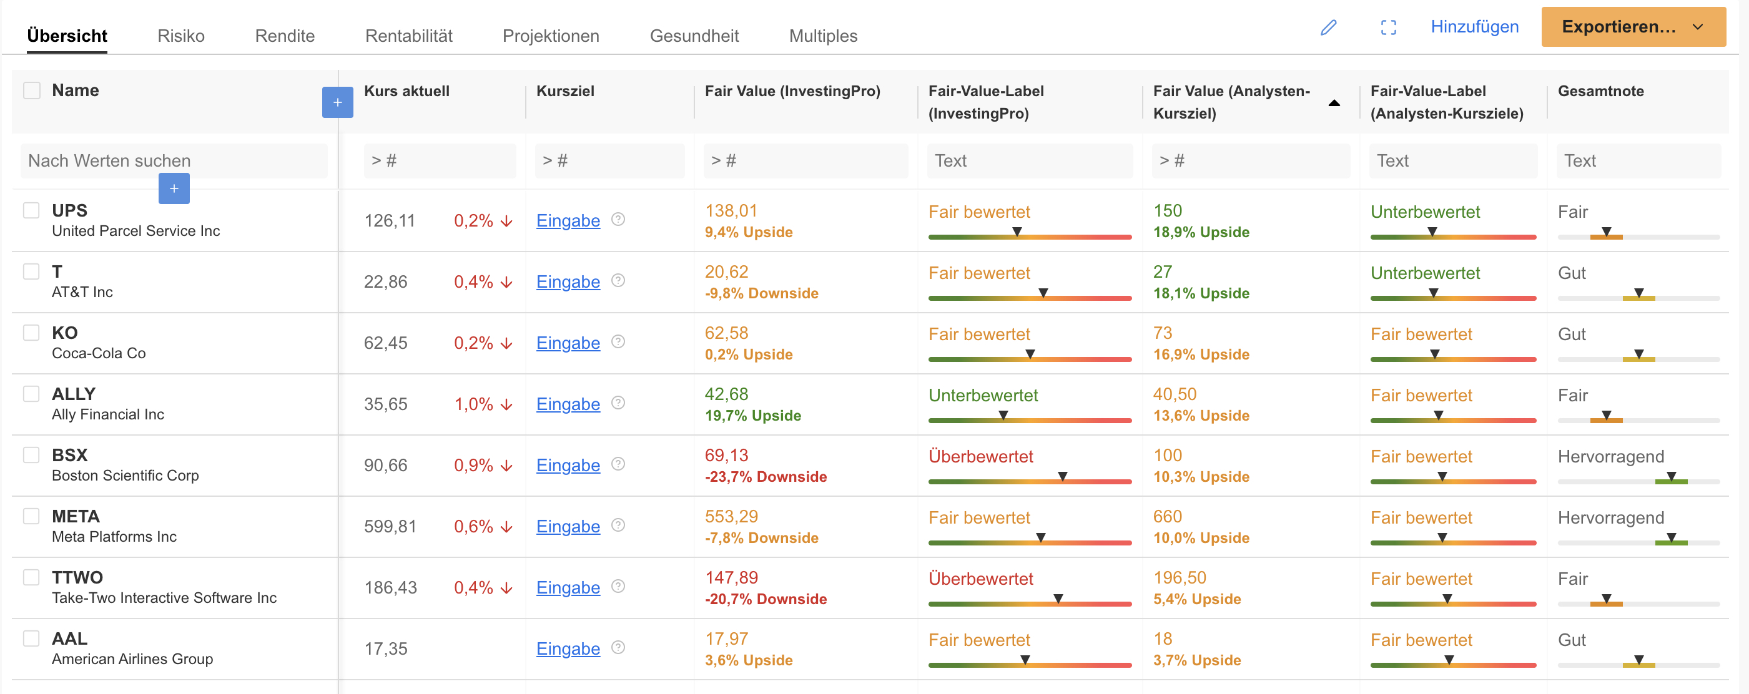This screenshot has height=694, width=1749.
Task: Sort by Gesamtnote column header
Action: tap(1600, 91)
